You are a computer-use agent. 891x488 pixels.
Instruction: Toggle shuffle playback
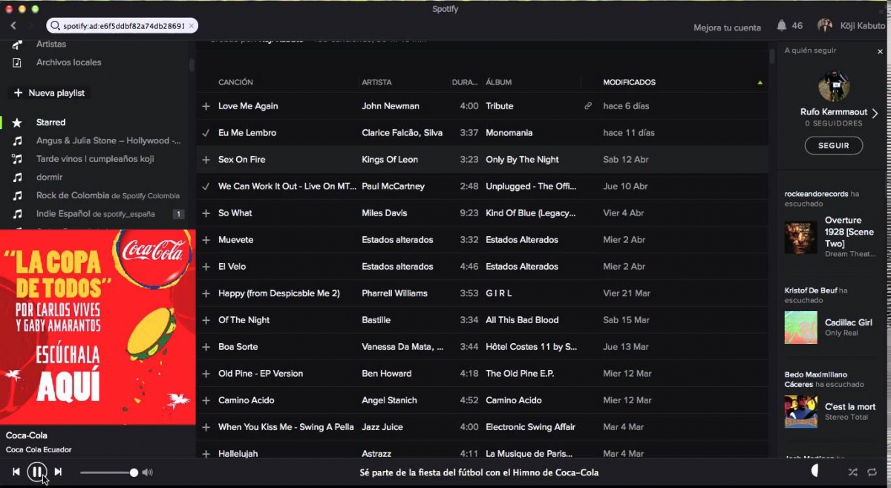[x=852, y=472]
